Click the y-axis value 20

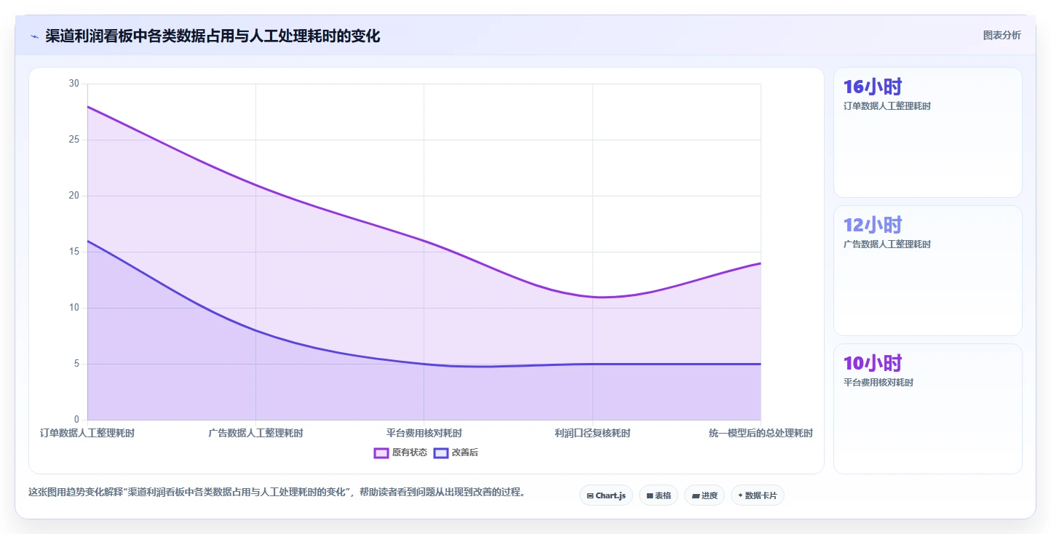point(74,196)
